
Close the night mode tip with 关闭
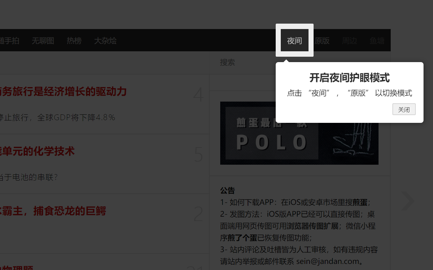pyautogui.click(x=404, y=109)
